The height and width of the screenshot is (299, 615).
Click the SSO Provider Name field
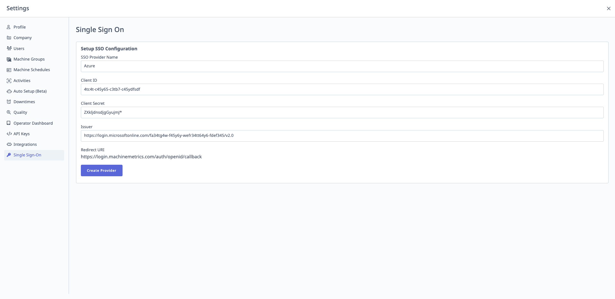coord(342,66)
